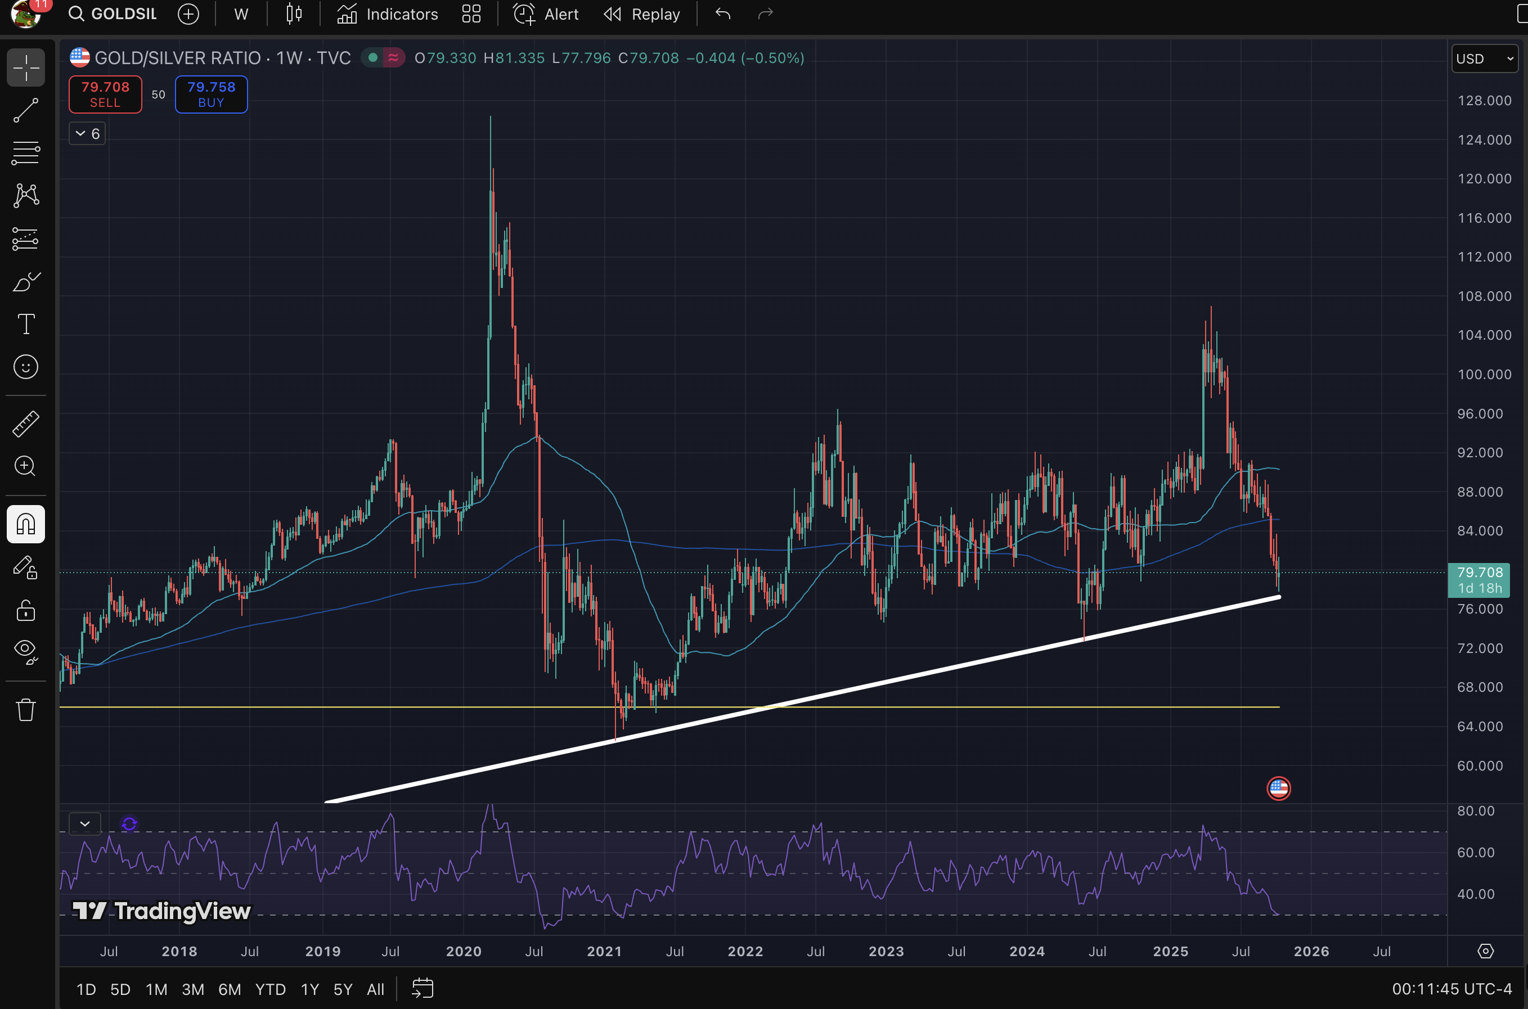Open the Indicators menu

pyautogui.click(x=388, y=14)
